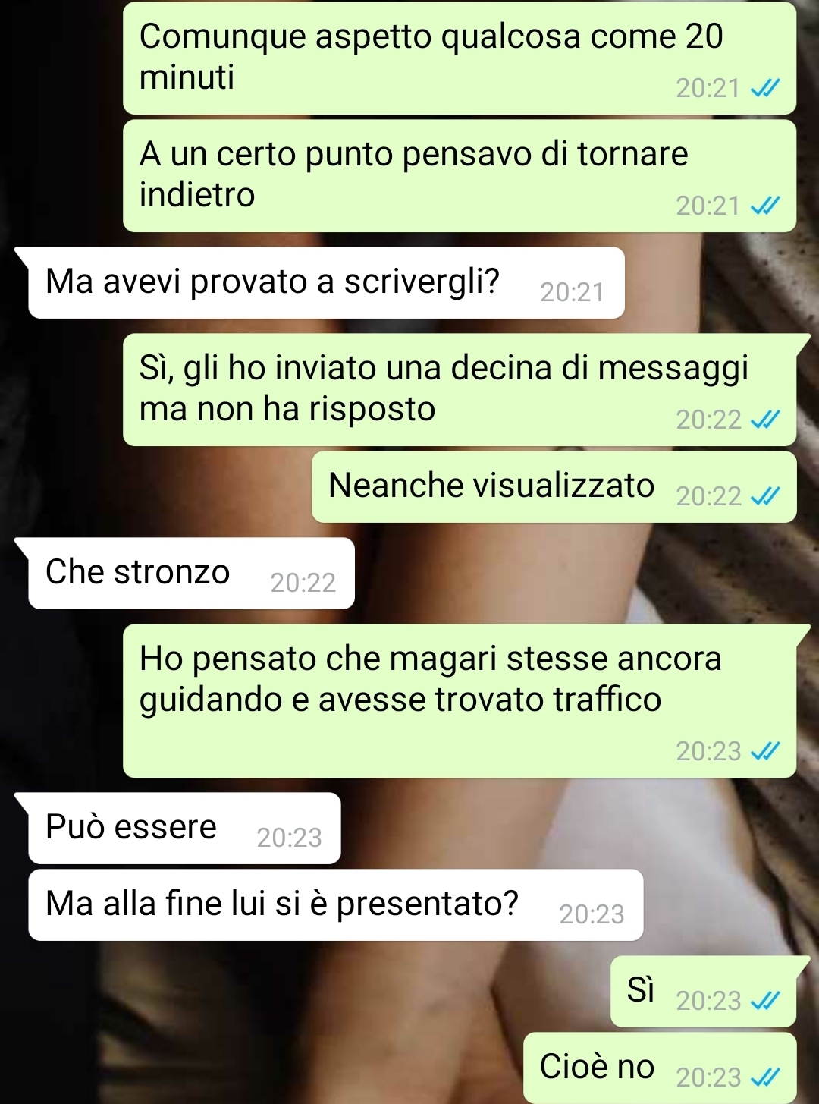Tap the 'Comunque aspetto qualcosa come 20 minuti' bubble
Viewport: 819px width, 1104px height.
(460, 58)
